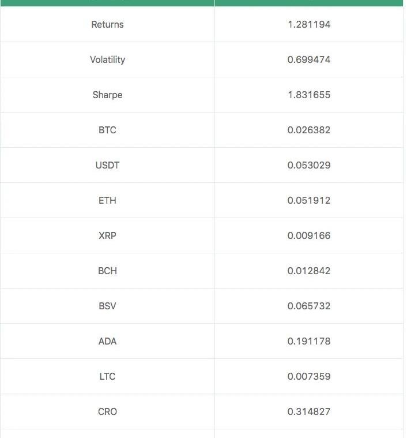This screenshot has height=438, width=407.
Task: Click the LTC row label
Action: 107,376
